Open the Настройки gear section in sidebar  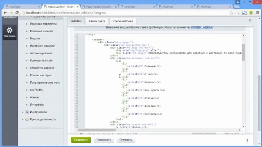click(x=9, y=33)
